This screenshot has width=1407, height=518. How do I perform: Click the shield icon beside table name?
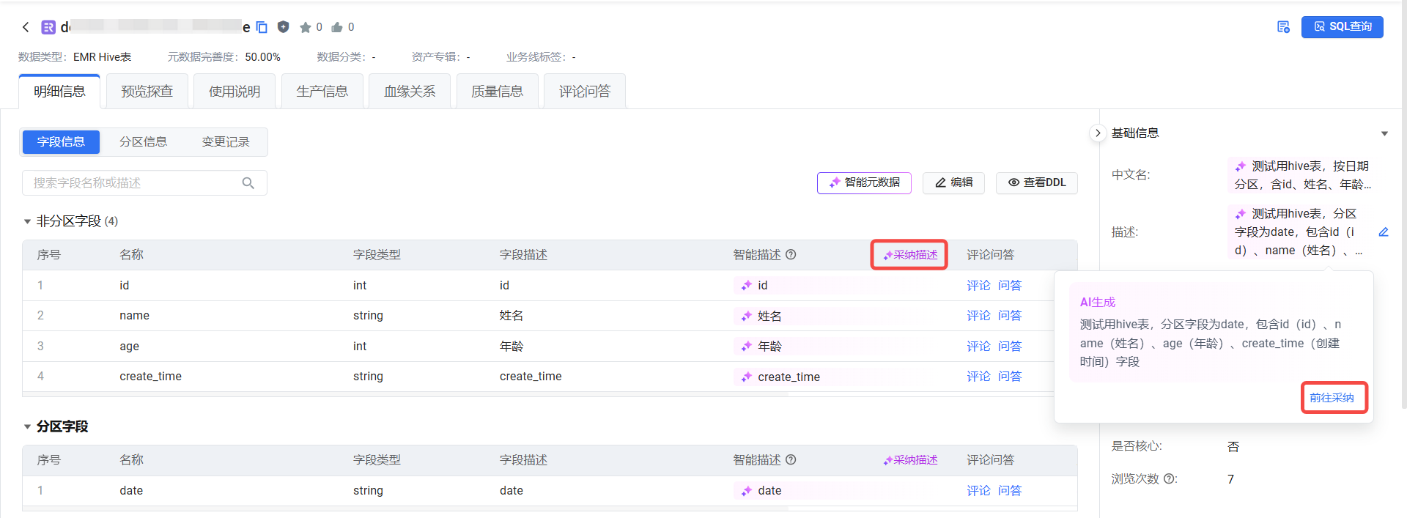283,27
